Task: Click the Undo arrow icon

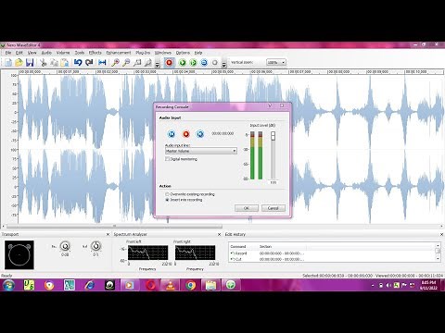Action: click(78, 63)
